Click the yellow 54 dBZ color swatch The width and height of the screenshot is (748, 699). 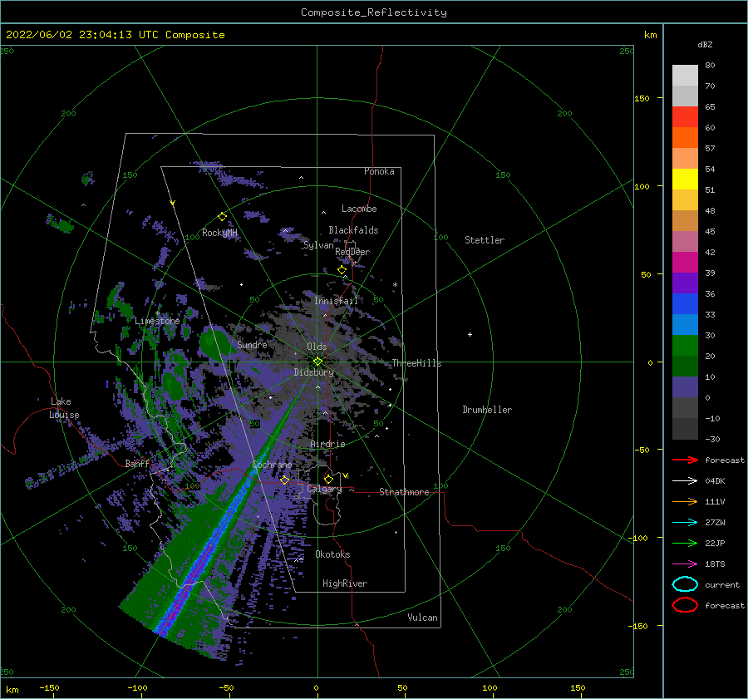click(x=685, y=179)
